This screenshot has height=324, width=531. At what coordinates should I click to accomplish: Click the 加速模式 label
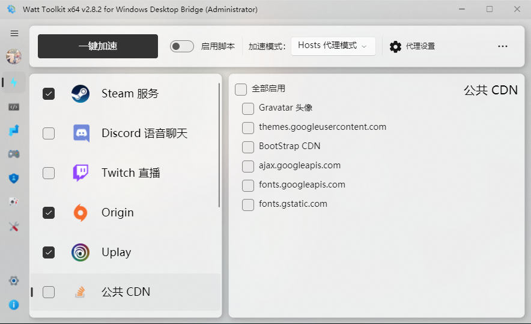pos(267,46)
